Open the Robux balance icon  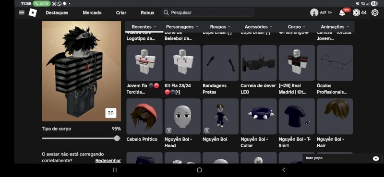tap(356, 13)
